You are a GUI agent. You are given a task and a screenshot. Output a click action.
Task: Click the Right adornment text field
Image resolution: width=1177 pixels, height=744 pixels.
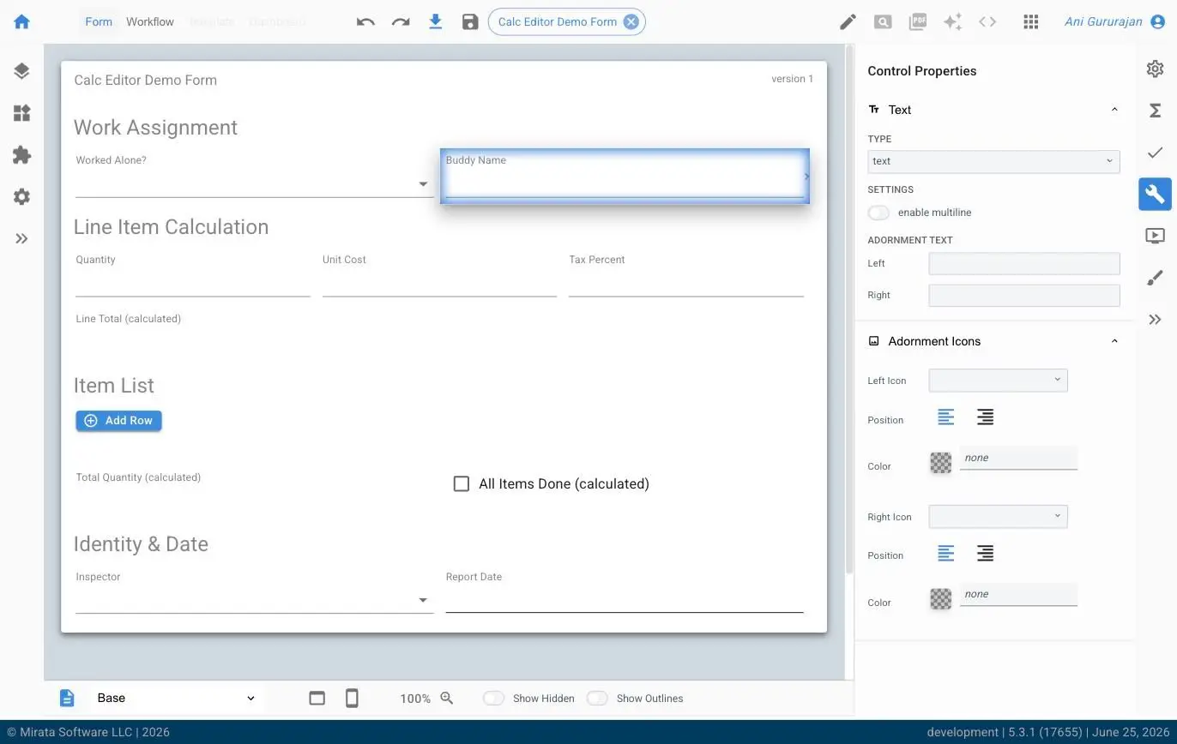(x=1024, y=295)
